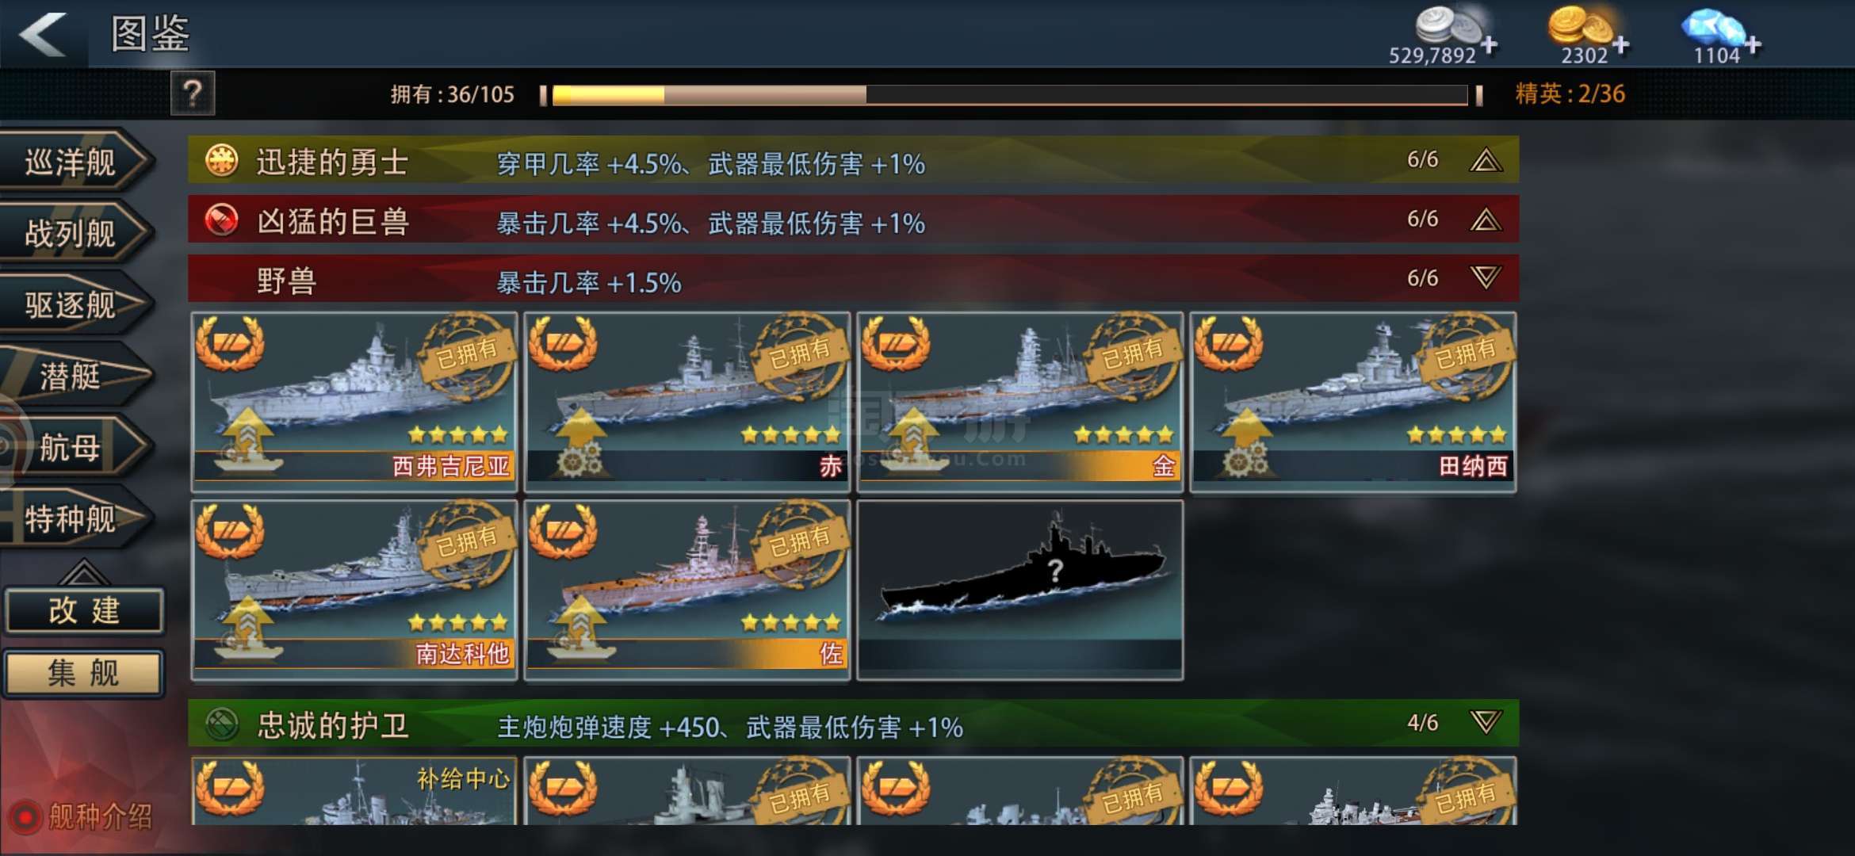Click the 迅捷的勇士 emblem icon
The height and width of the screenshot is (856, 1855).
click(x=222, y=160)
